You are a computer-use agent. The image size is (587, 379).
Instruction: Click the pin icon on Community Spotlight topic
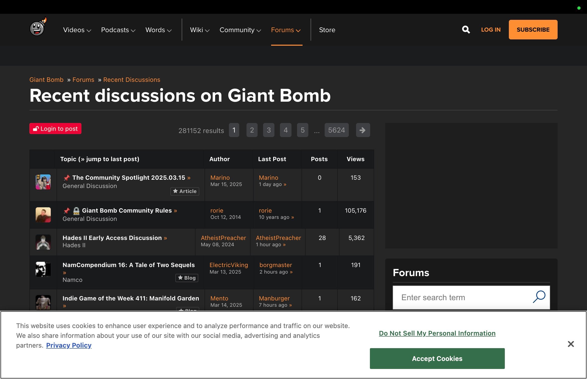[x=67, y=178]
